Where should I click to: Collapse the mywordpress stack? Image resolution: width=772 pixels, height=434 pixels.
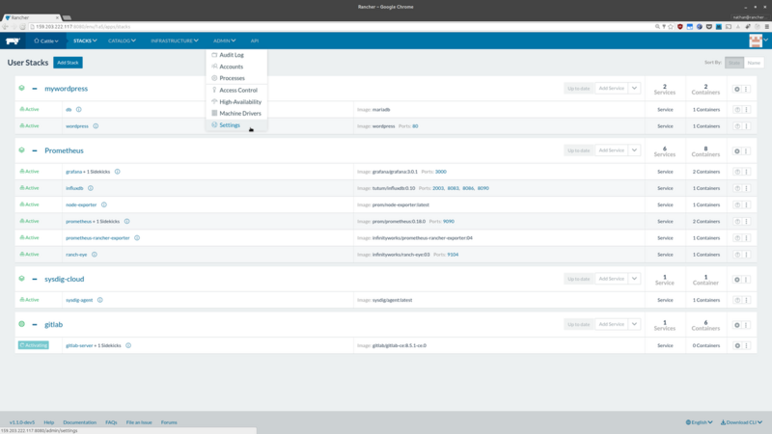pos(35,89)
